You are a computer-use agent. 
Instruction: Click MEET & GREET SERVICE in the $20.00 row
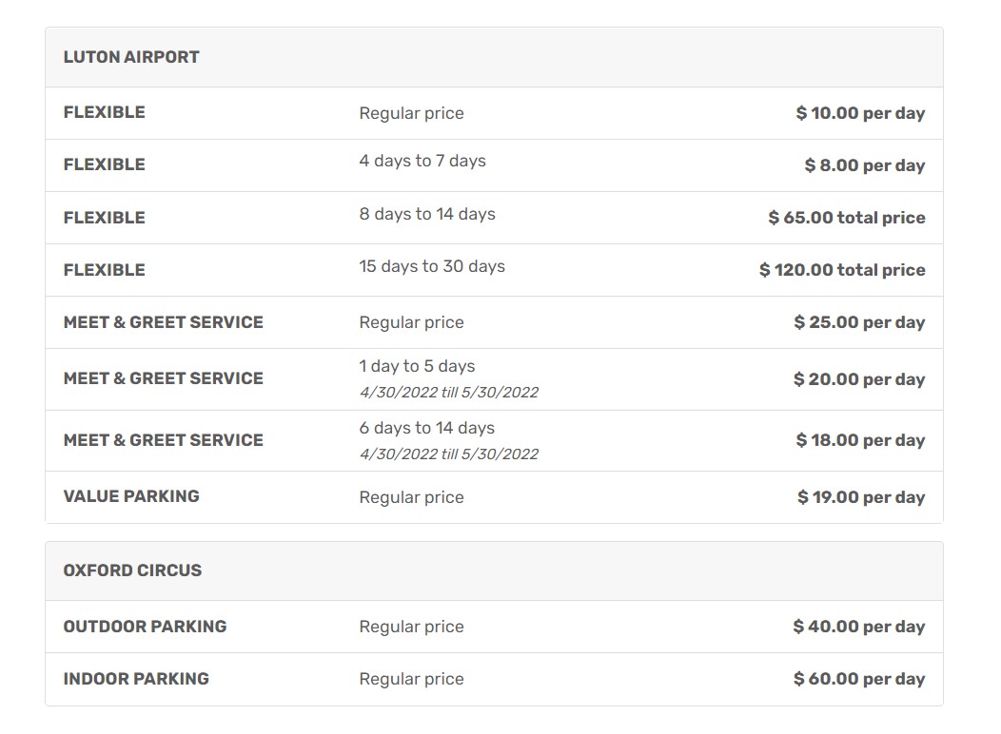pos(163,378)
